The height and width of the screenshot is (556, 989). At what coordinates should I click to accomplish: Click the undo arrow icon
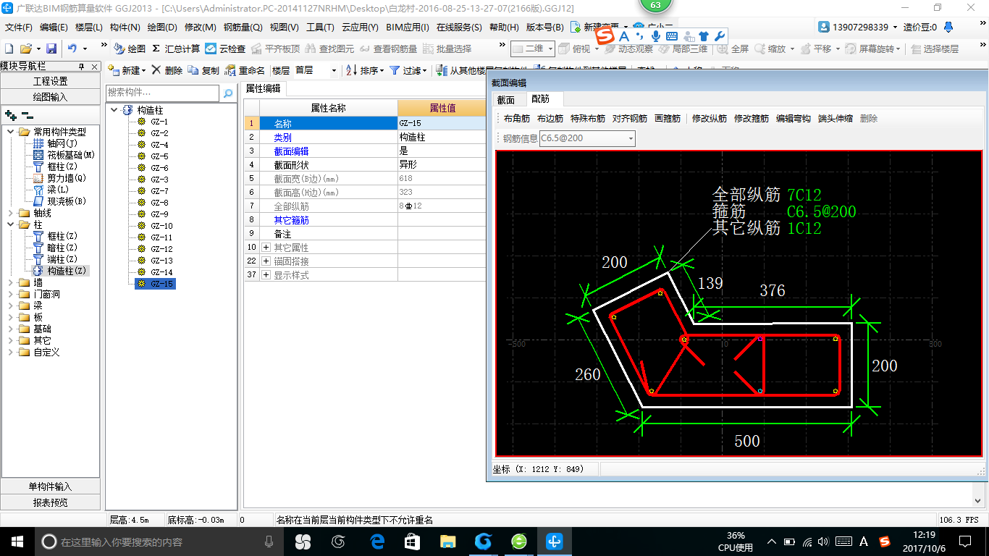(72, 49)
